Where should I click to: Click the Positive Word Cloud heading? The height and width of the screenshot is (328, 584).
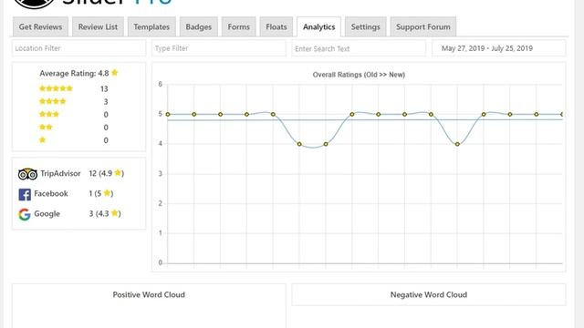pos(149,294)
